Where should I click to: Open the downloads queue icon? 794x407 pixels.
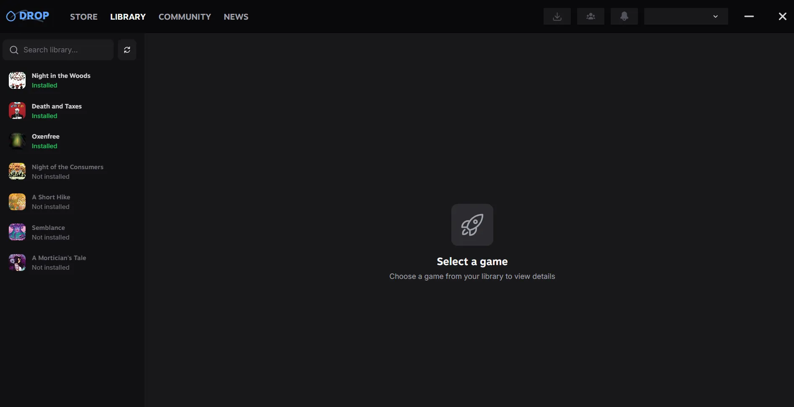[557, 16]
